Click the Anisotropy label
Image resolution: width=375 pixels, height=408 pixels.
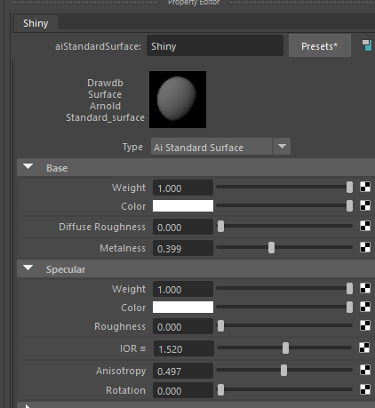[121, 371]
